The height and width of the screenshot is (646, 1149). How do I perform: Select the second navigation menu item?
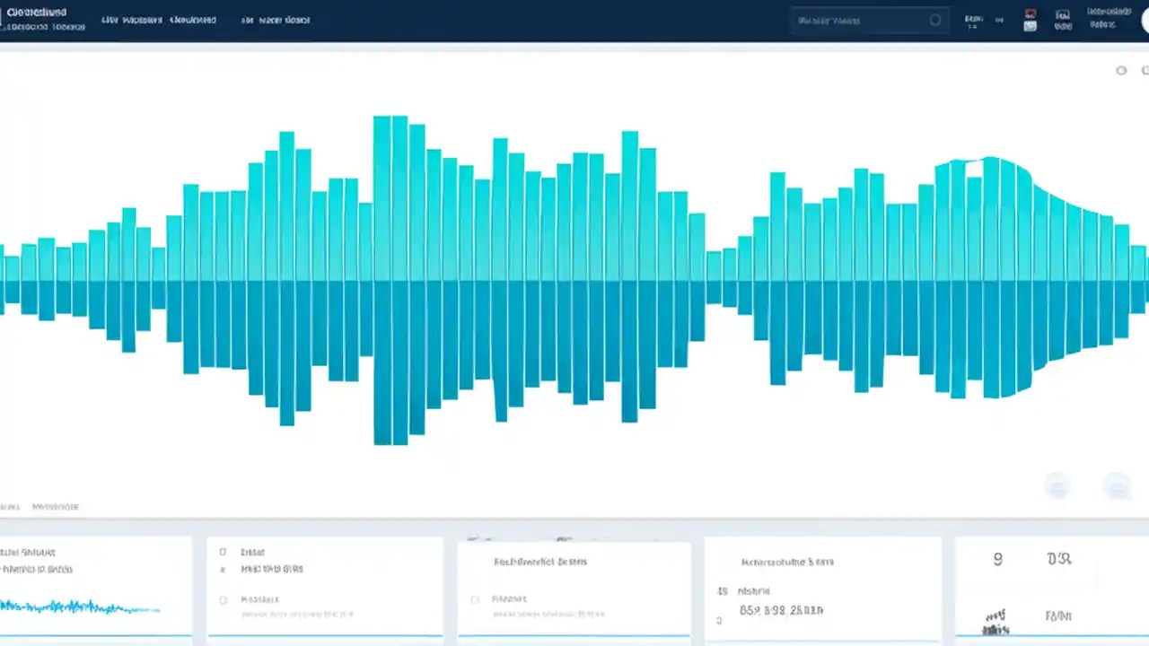(141, 20)
